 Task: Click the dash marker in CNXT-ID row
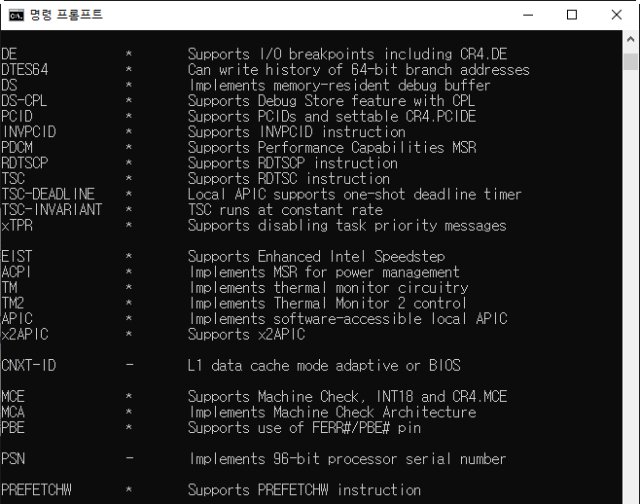(x=129, y=364)
